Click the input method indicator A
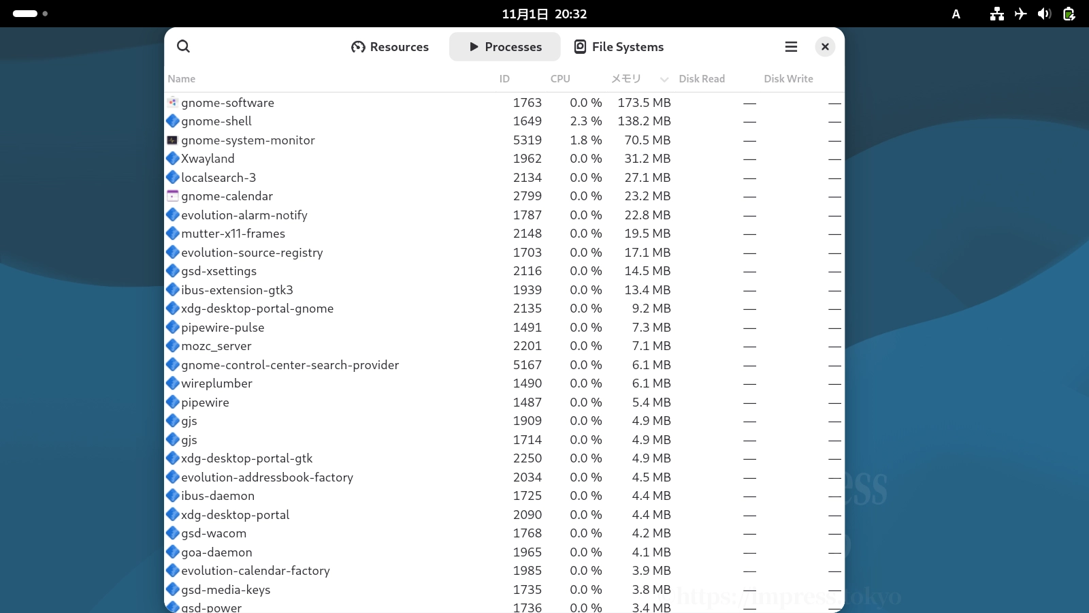1089x613 pixels. point(956,14)
